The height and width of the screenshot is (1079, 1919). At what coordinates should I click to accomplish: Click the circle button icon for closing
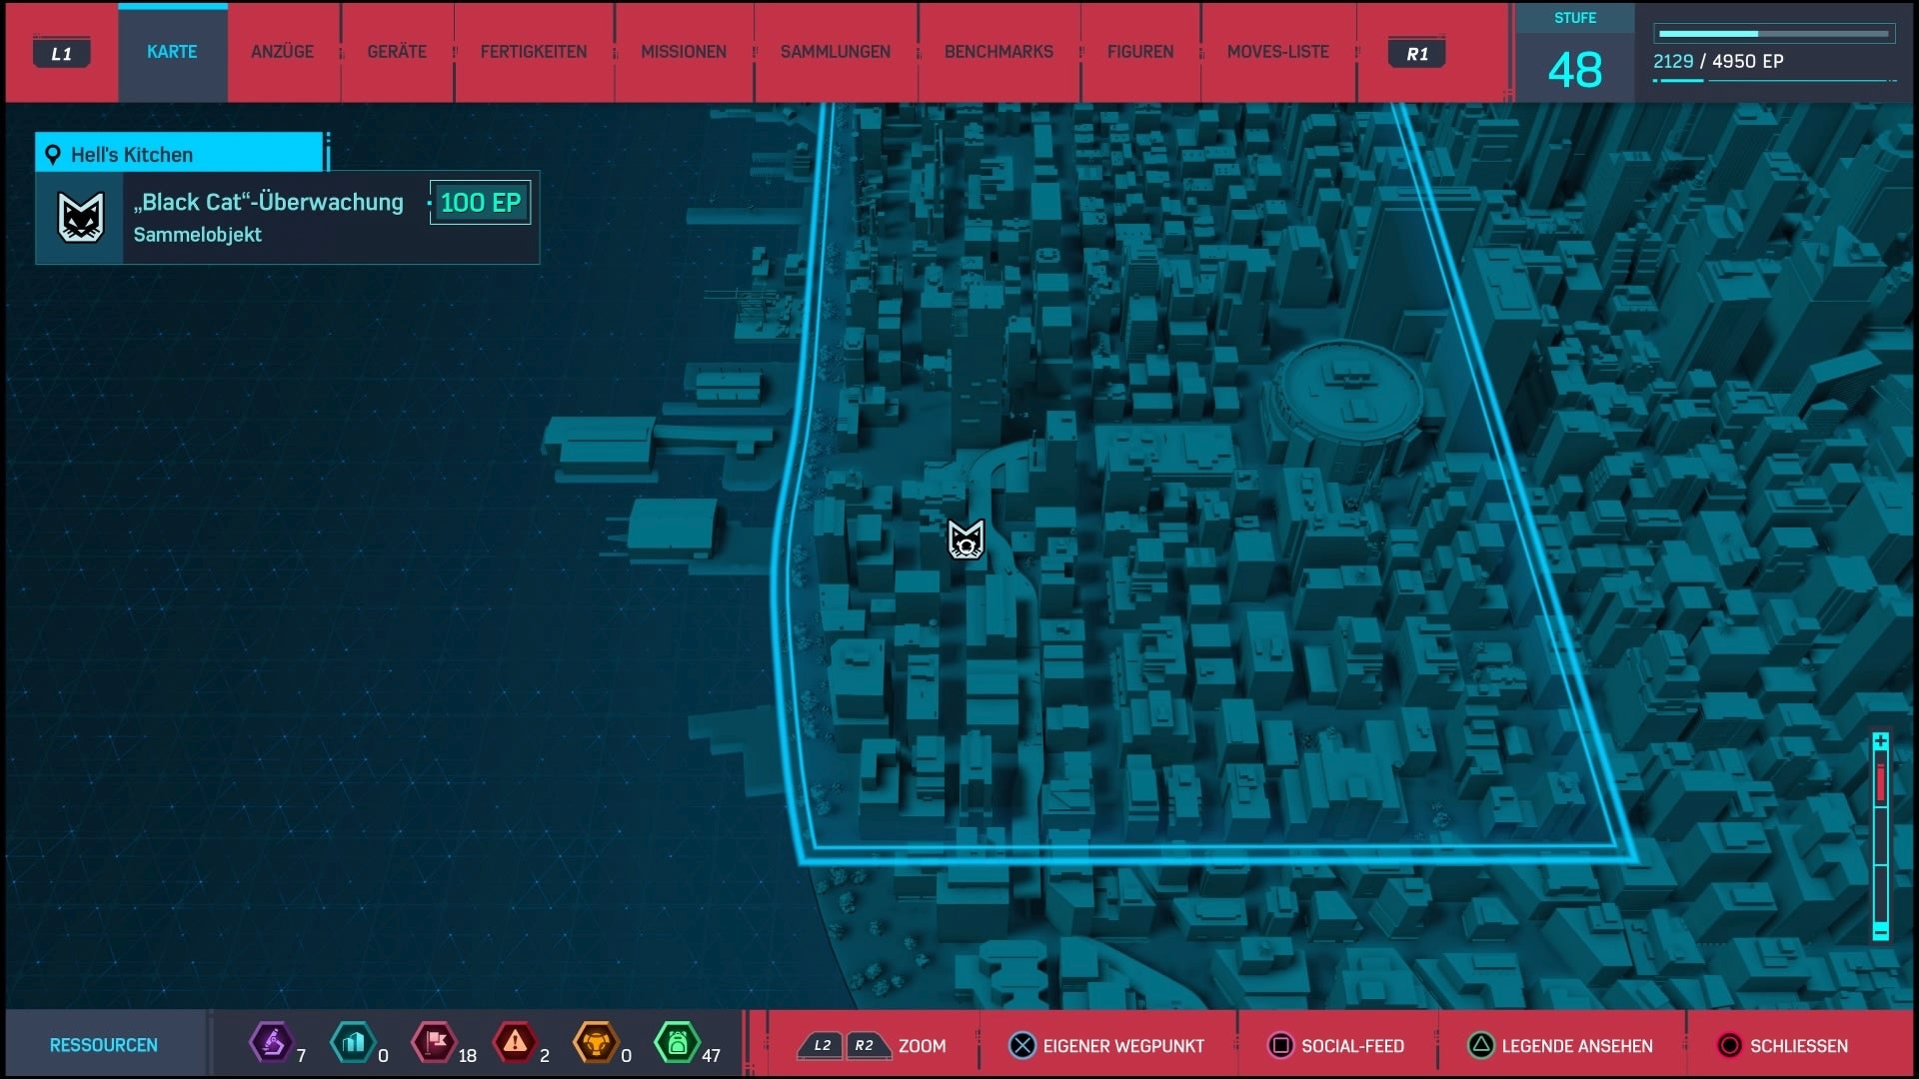[x=1729, y=1045]
